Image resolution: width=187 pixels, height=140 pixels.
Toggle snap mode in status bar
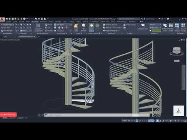coord(132,121)
